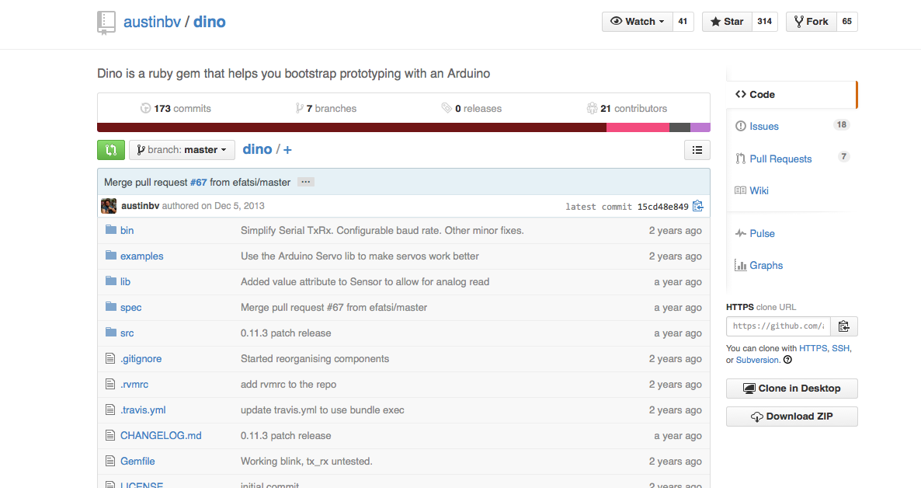View the 65 forks count

(847, 22)
